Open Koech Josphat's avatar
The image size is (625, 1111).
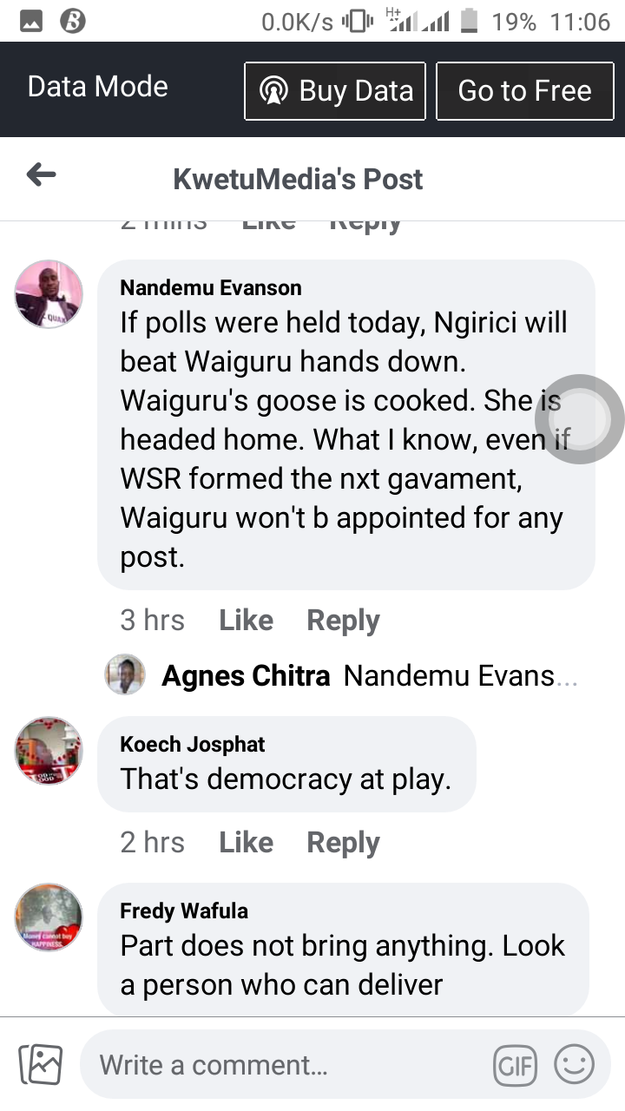(x=49, y=751)
